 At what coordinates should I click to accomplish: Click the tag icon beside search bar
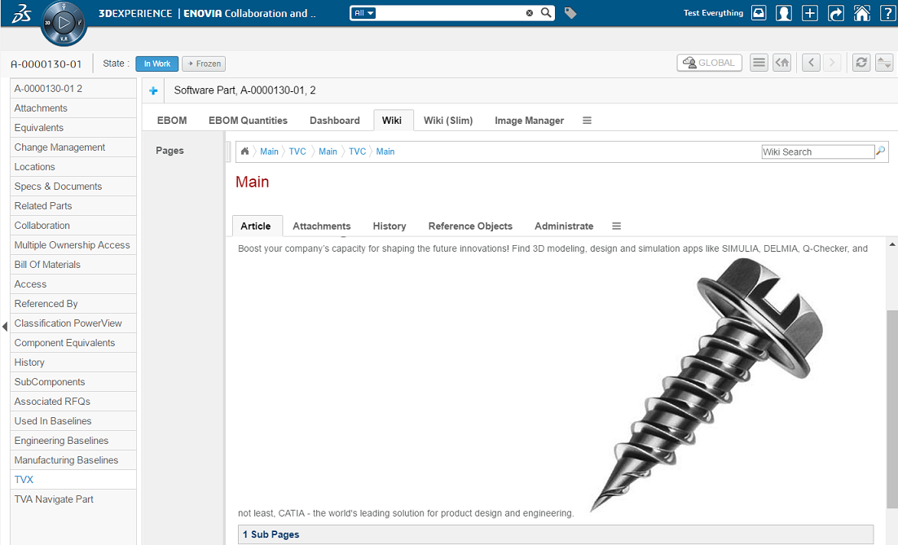coord(570,13)
